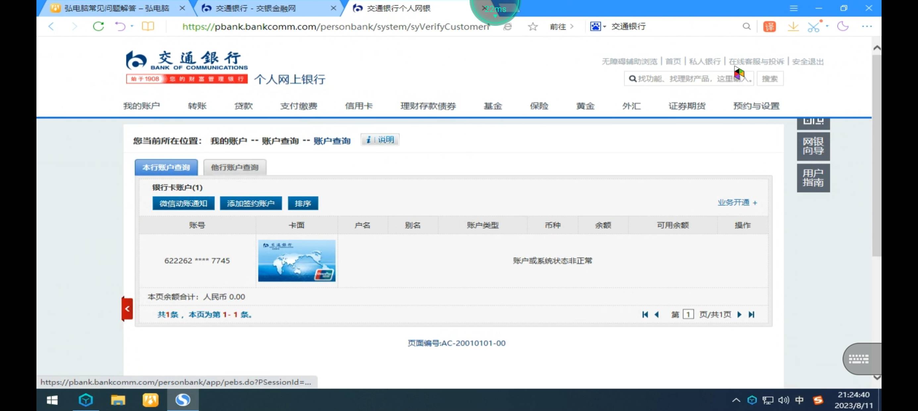Open 理财存款债券 menu
The height and width of the screenshot is (411, 918).
click(428, 106)
